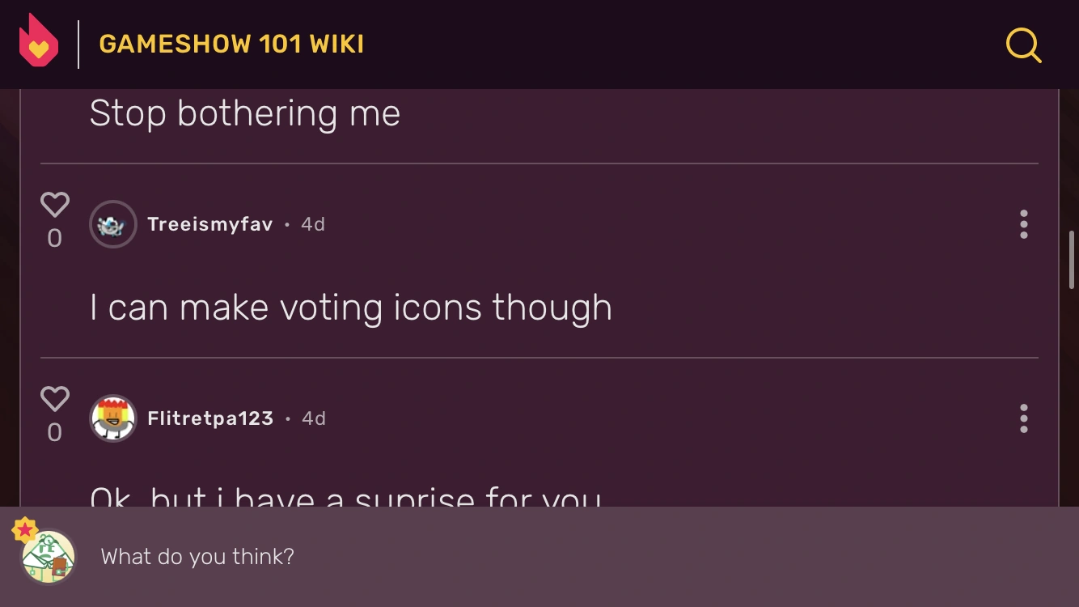This screenshot has height=607, width=1079.
Task: Open the three-dot menu on Flitretpa123's comment
Action: [x=1022, y=418]
